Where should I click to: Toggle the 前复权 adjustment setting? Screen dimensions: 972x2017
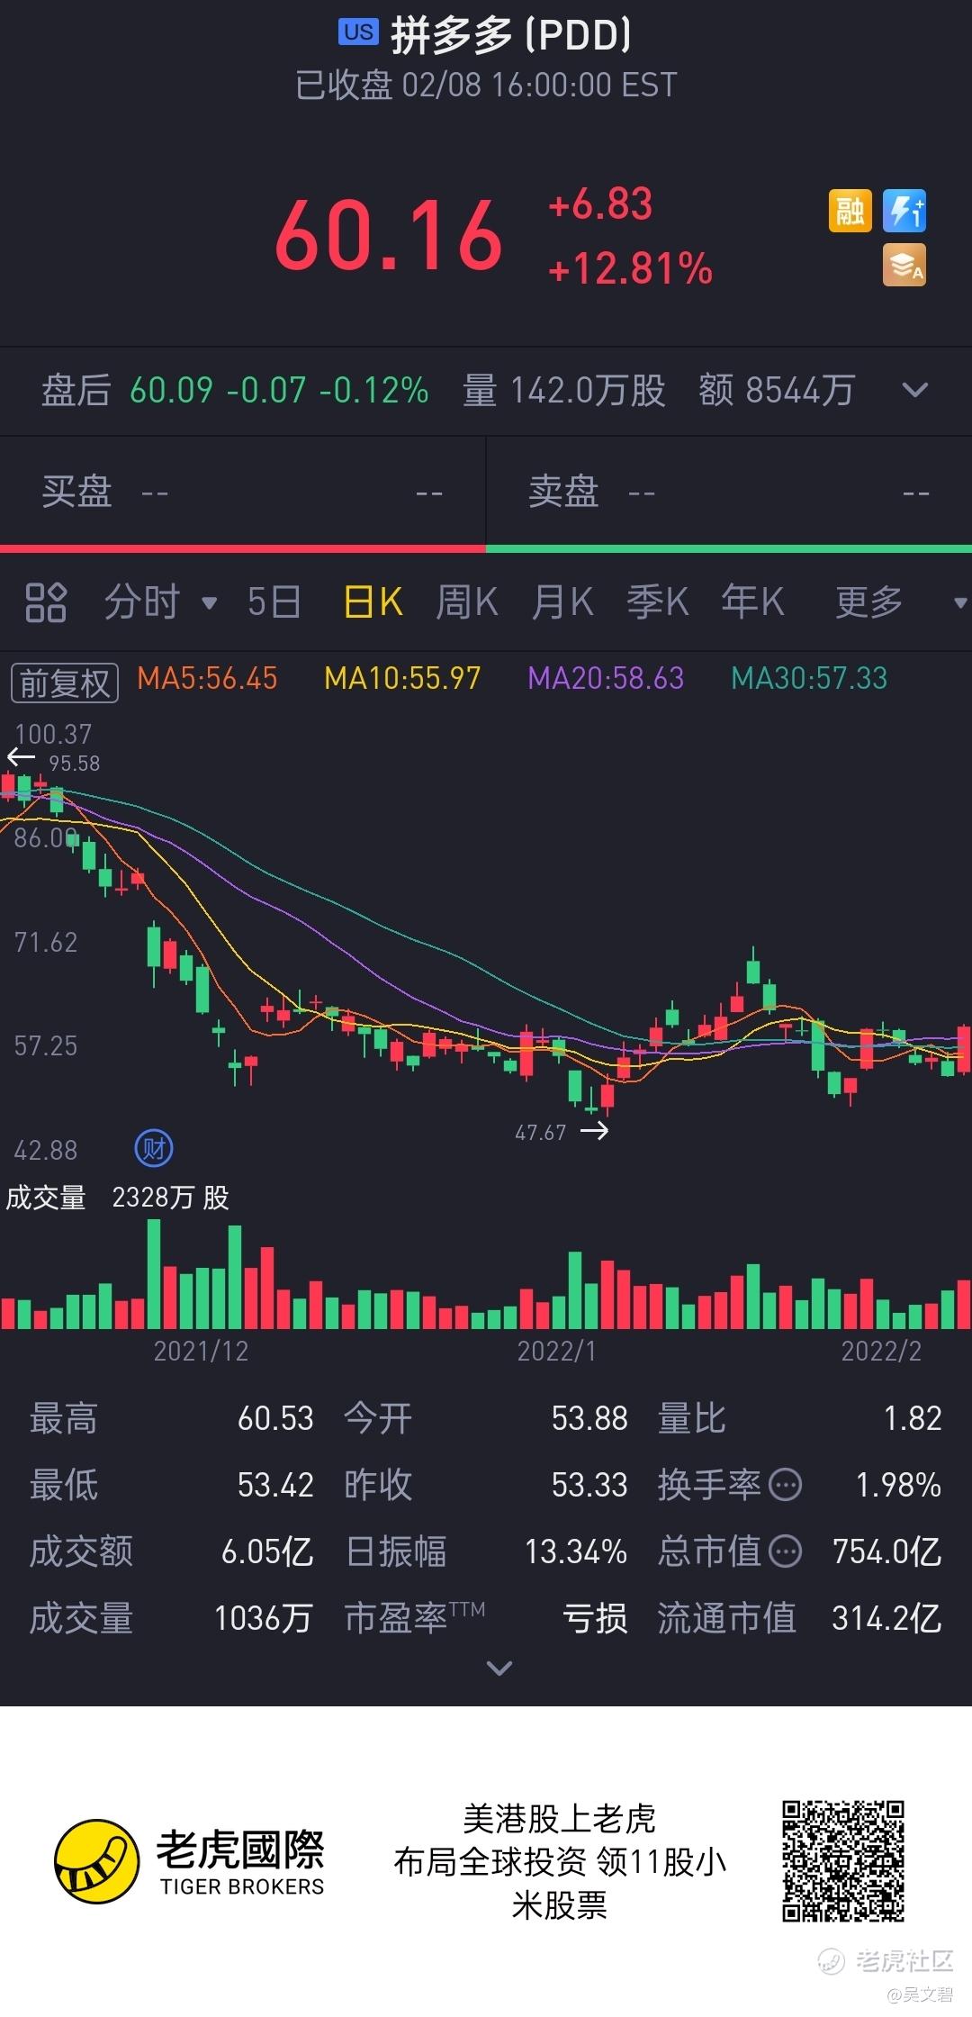65,683
